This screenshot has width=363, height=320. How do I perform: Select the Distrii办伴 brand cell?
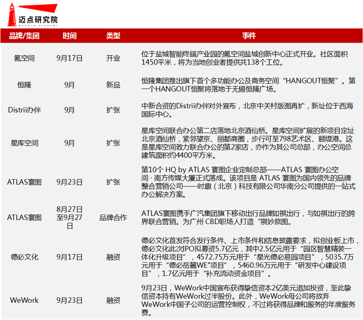pos(25,110)
